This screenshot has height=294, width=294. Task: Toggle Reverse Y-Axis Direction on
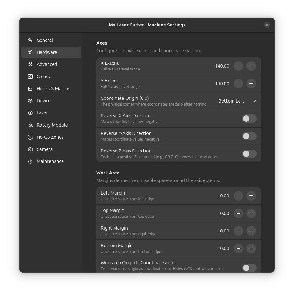coord(249,136)
